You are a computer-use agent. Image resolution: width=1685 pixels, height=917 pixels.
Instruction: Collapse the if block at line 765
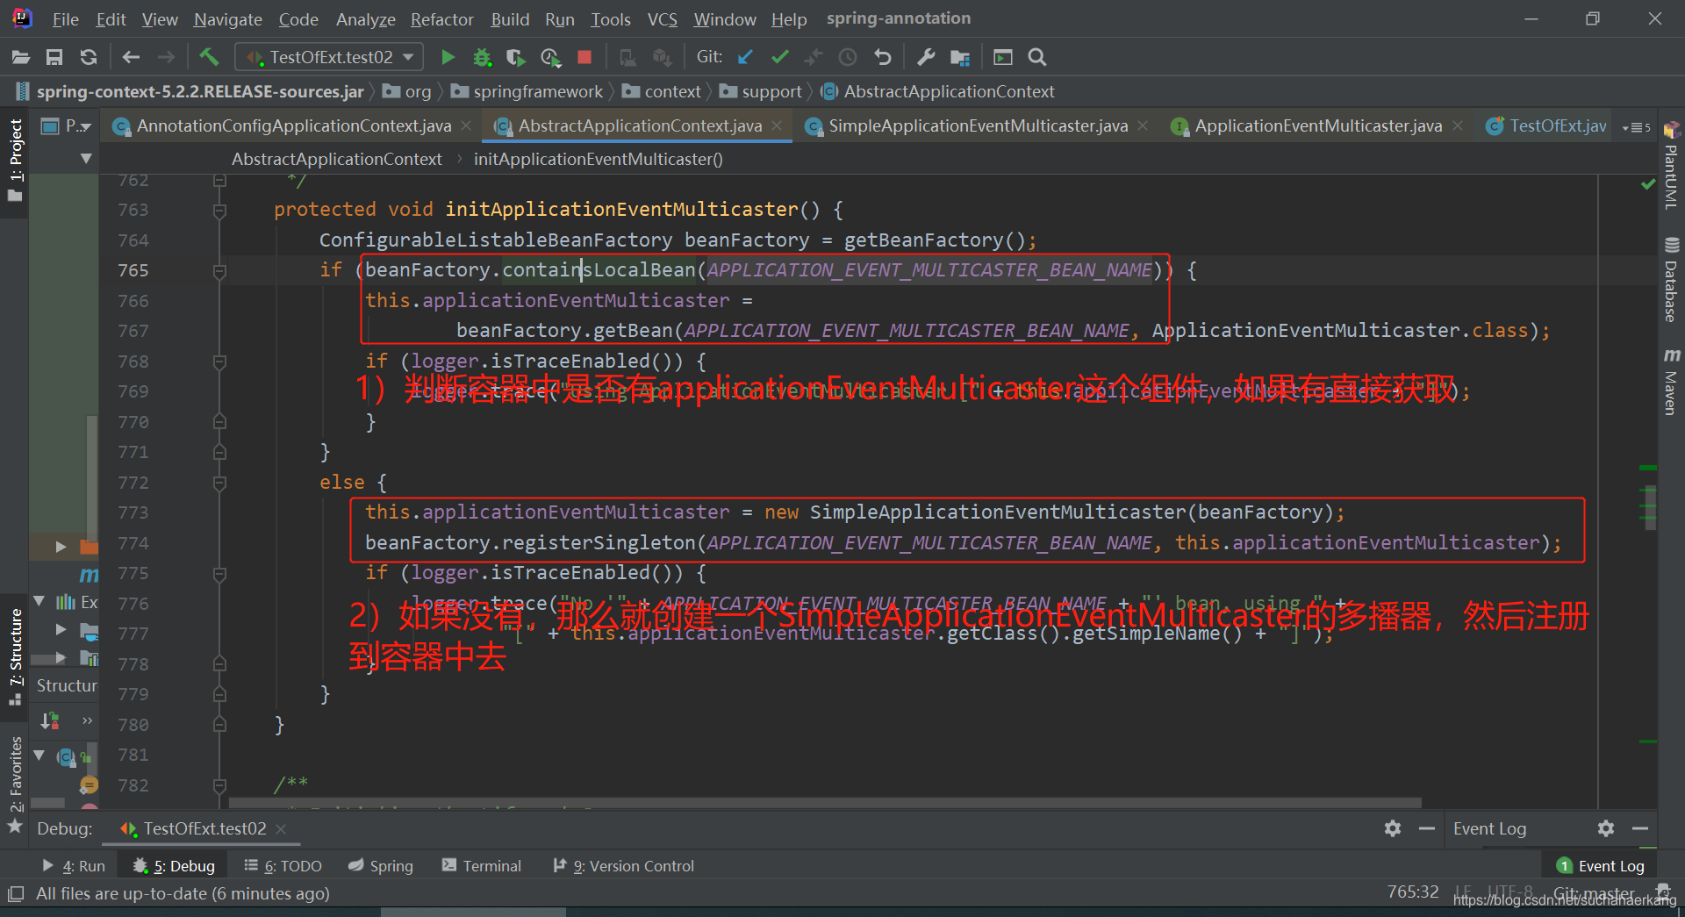(x=219, y=271)
